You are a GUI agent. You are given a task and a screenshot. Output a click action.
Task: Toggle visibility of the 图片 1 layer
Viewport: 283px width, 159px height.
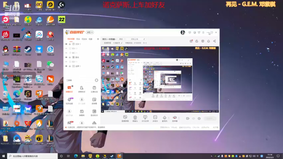point(66,61)
